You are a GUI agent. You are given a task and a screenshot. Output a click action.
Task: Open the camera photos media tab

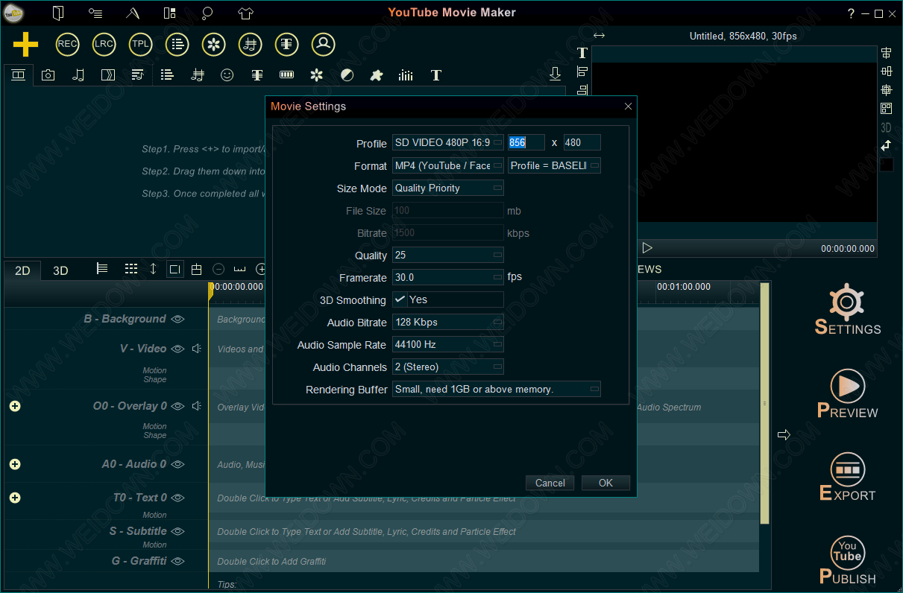click(x=48, y=74)
